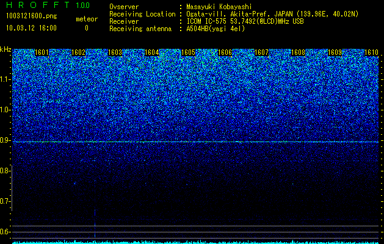Click the 1601 time marker label

pyautogui.click(x=42, y=52)
